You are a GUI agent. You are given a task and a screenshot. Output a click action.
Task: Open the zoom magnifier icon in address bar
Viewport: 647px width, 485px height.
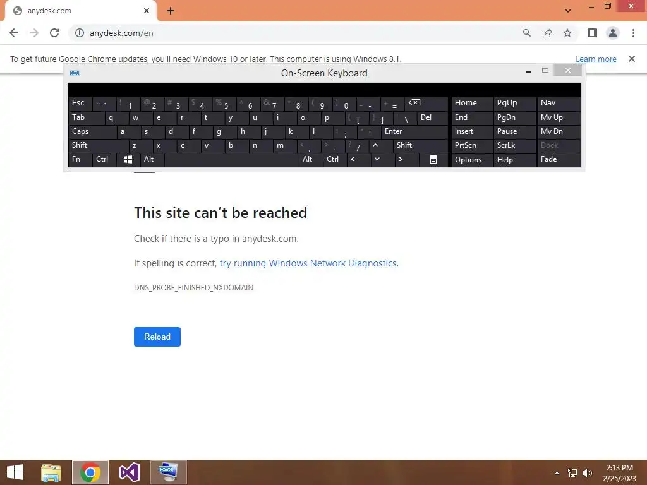[x=526, y=33]
